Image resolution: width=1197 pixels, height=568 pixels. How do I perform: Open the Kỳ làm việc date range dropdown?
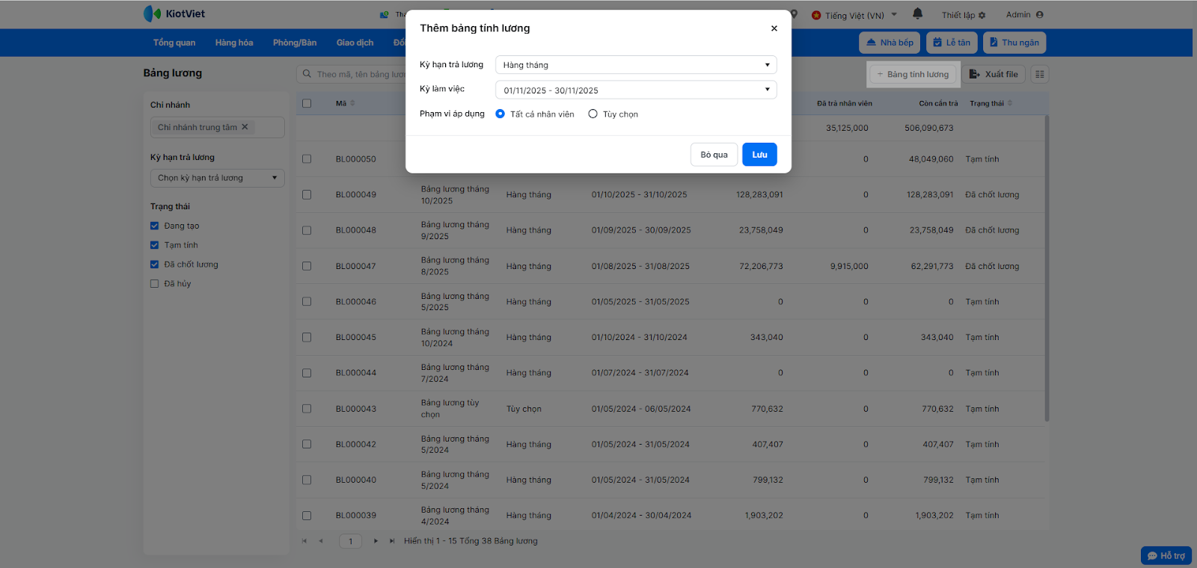[635, 90]
